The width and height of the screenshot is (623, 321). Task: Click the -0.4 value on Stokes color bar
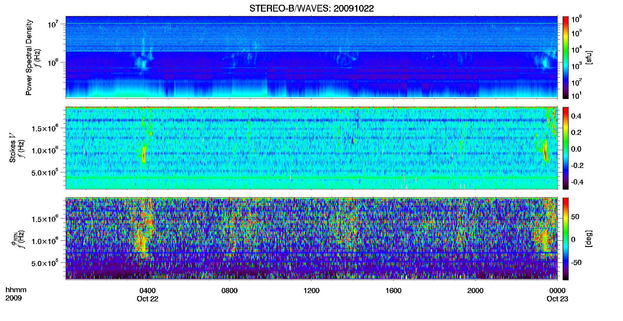click(577, 182)
